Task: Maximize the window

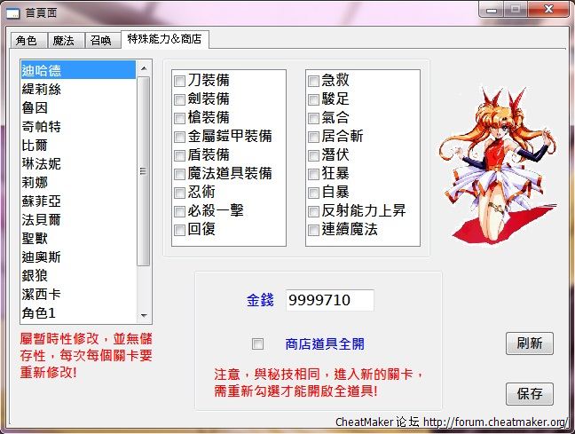Action: click(516, 9)
